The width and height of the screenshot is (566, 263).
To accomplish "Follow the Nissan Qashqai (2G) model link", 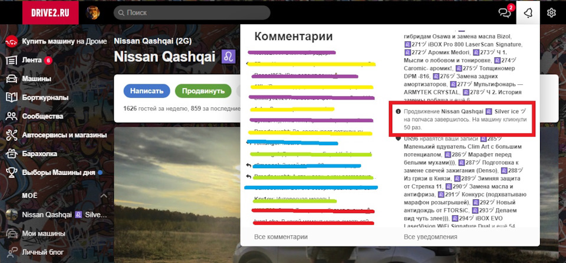I will pos(153,41).
